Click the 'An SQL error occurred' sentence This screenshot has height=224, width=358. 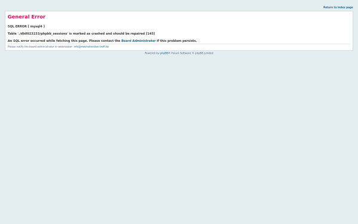click(102, 41)
